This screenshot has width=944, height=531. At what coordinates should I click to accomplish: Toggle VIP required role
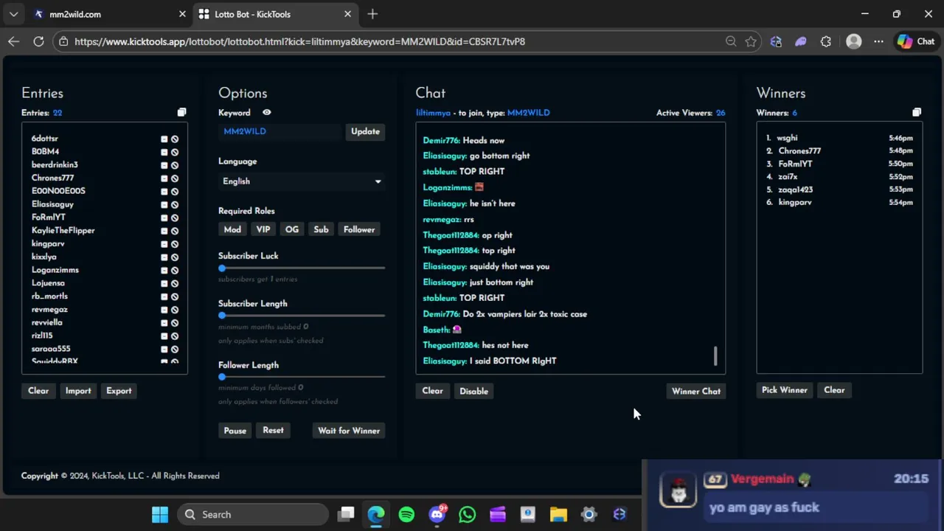click(263, 229)
